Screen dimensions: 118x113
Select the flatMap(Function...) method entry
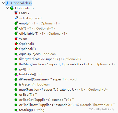click(x=67, y=64)
